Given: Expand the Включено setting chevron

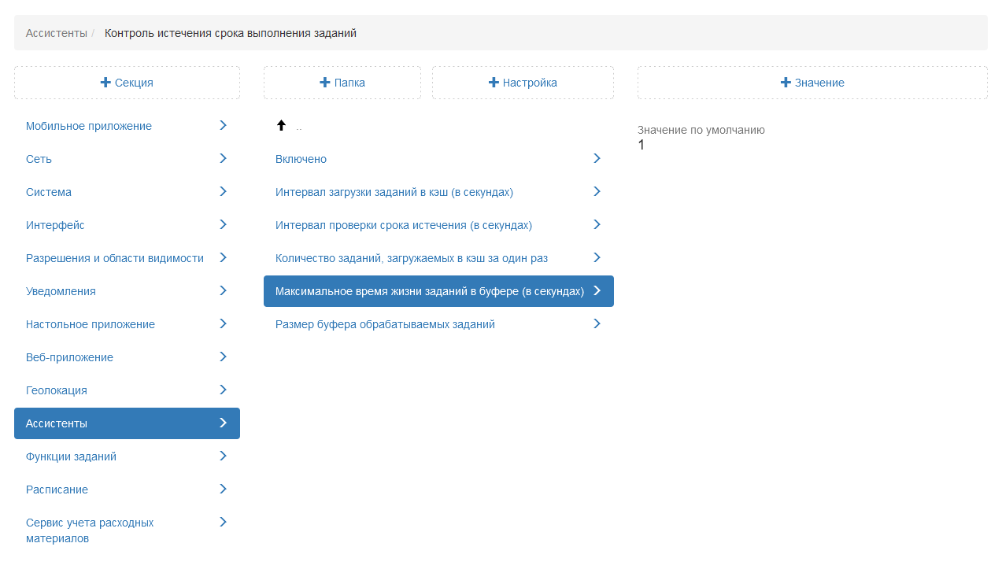Looking at the screenshot, I should [597, 158].
